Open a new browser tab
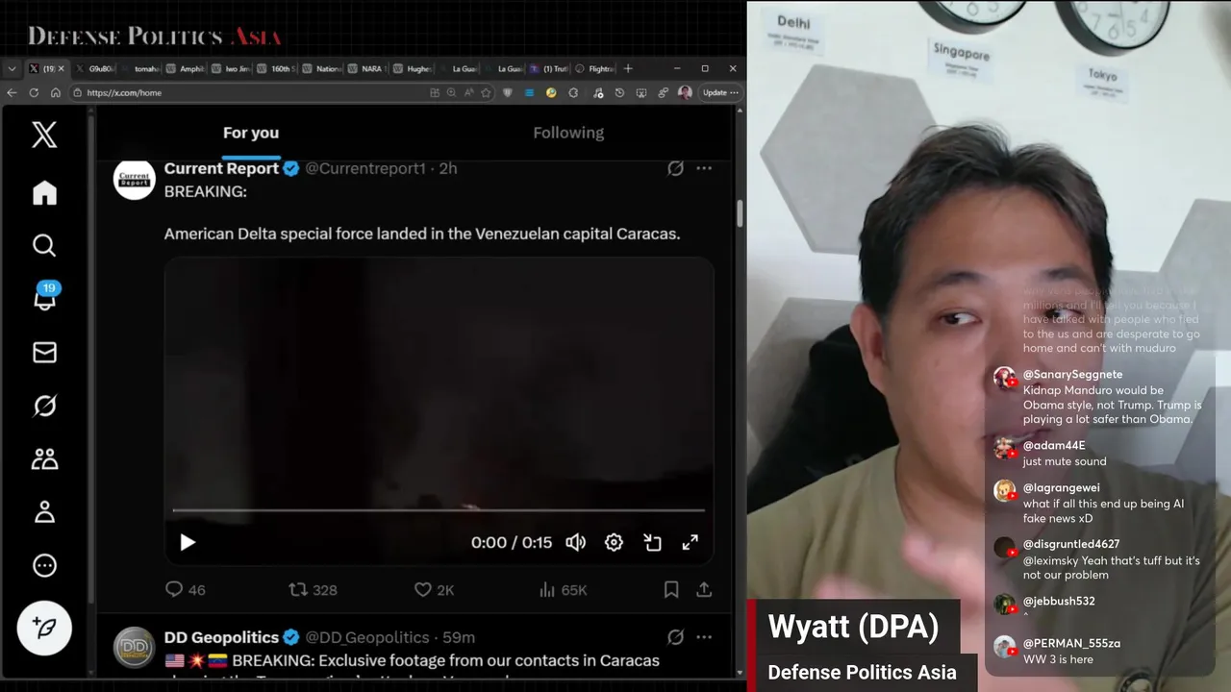 pyautogui.click(x=628, y=69)
